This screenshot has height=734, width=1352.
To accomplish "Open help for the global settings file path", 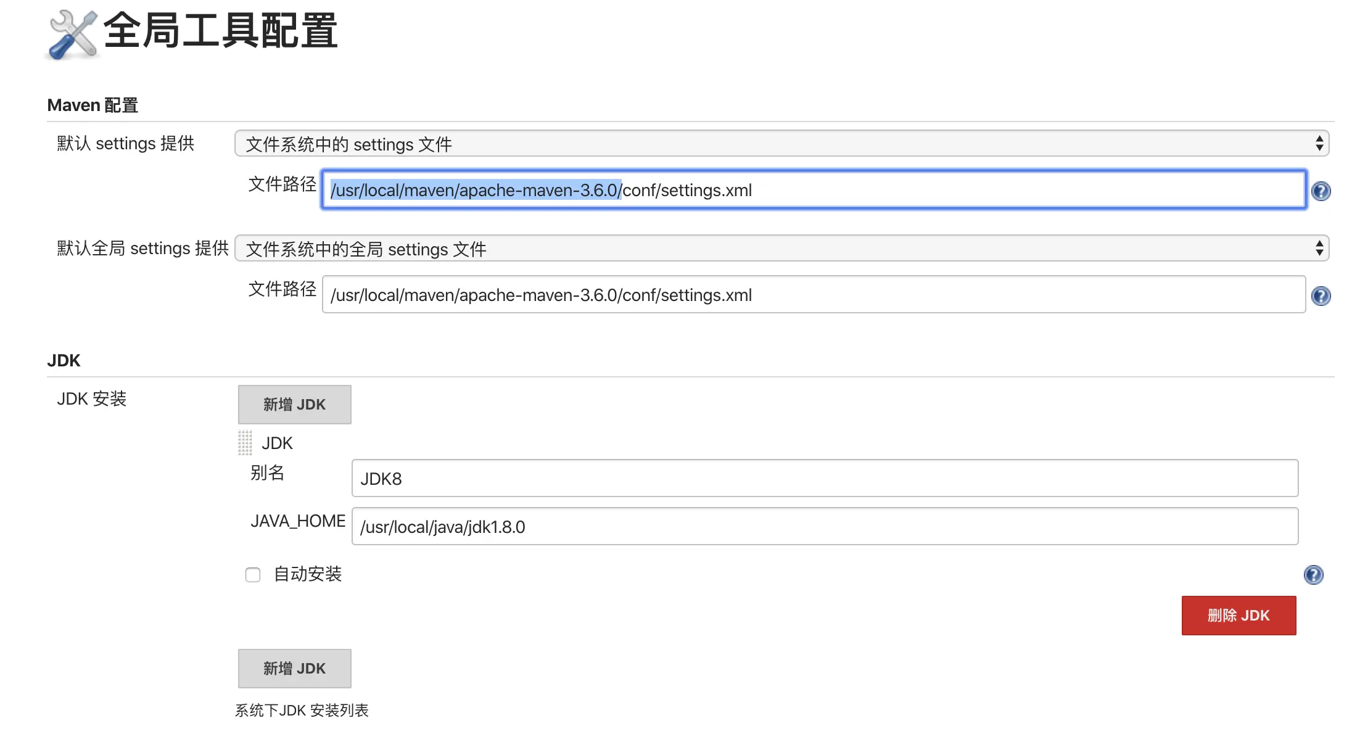I will (x=1321, y=296).
